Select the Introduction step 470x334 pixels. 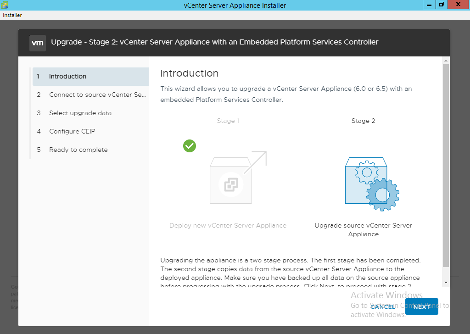click(x=90, y=76)
